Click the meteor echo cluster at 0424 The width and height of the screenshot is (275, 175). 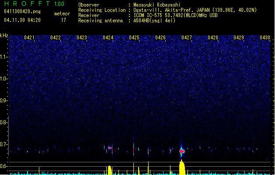coord(110,148)
